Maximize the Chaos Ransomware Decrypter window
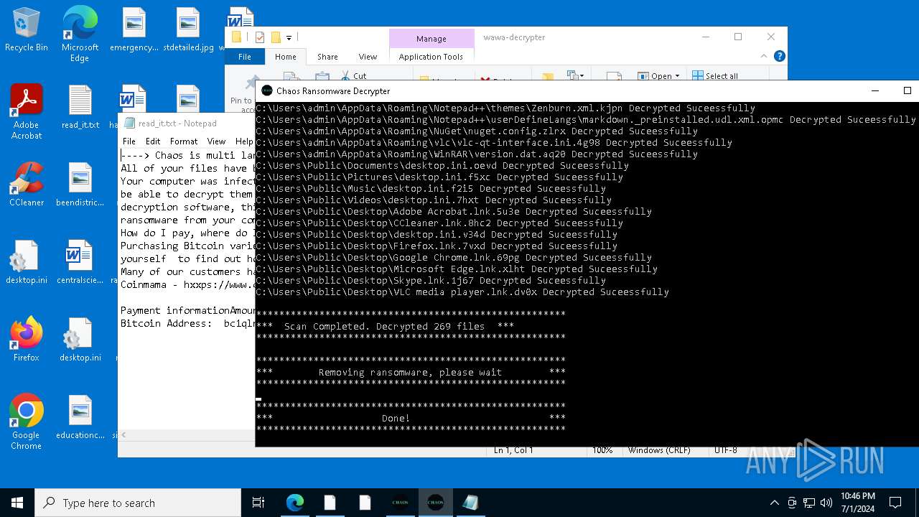Screen dimensions: 919x517 pyautogui.click(x=907, y=90)
